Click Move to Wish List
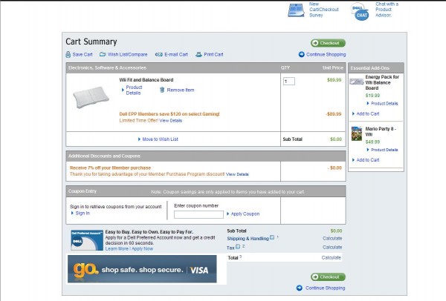The image size is (446, 301). pos(160,139)
